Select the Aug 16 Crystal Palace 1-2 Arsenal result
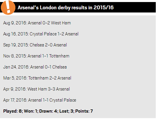Screen dimensions: 156x119 coord(41,34)
